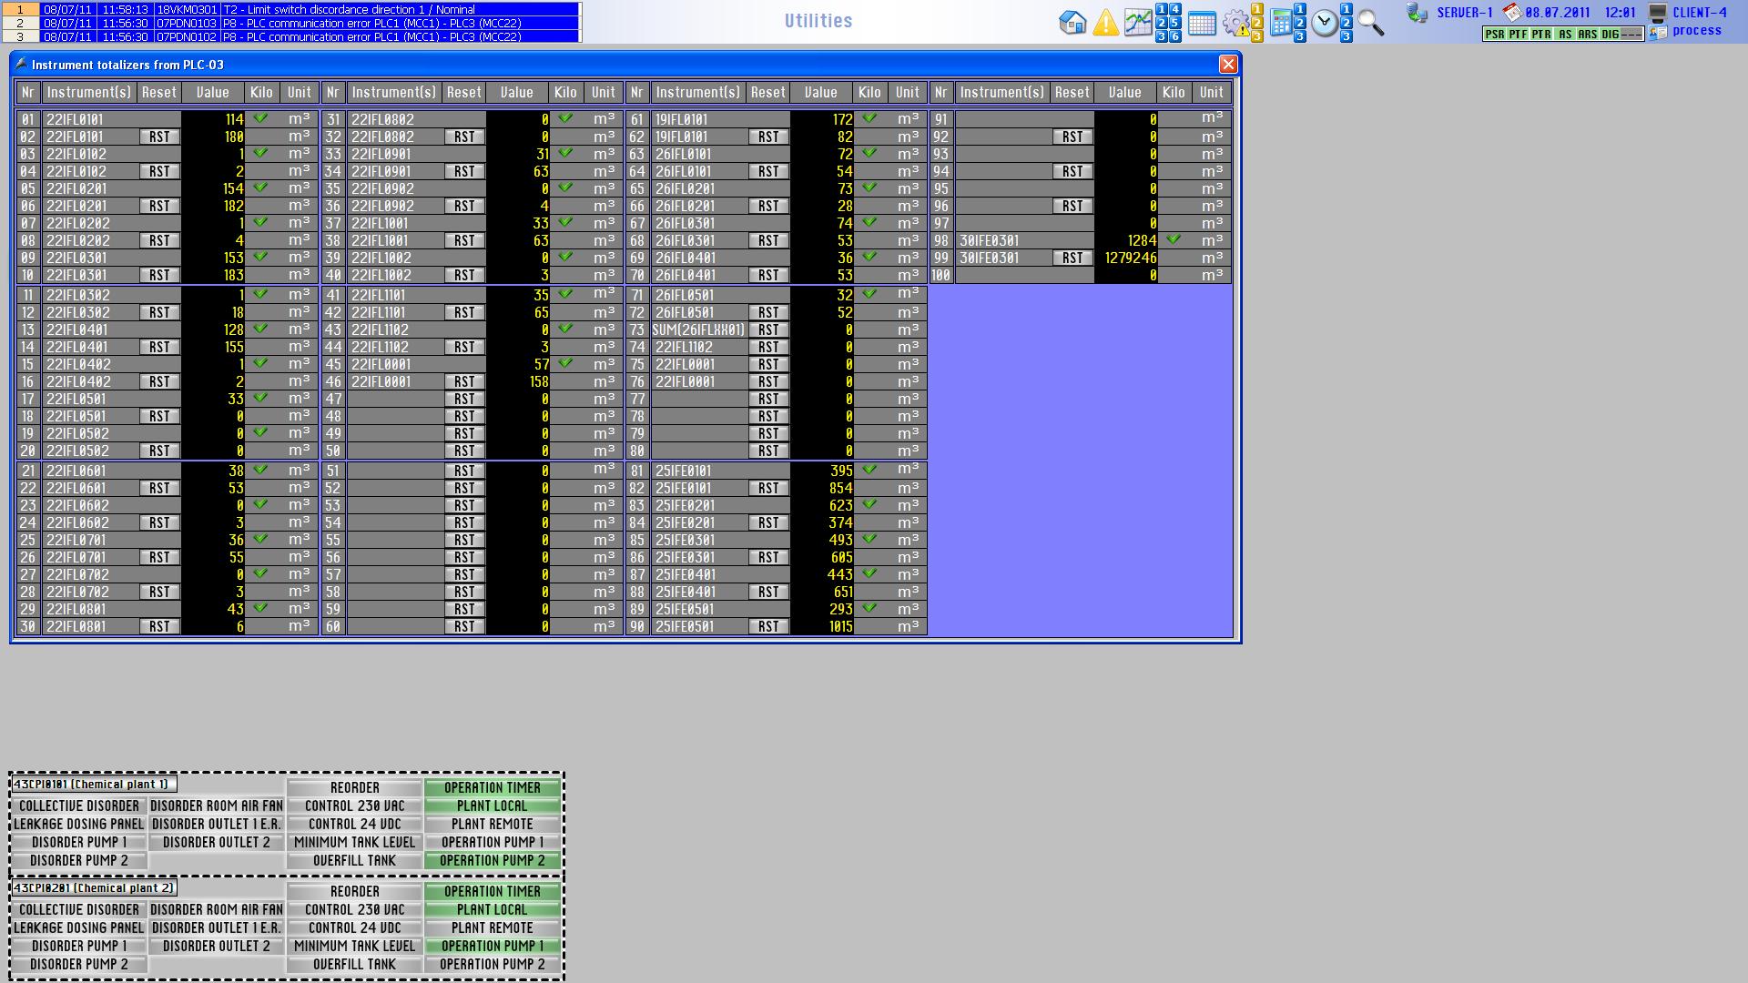1748x983 pixels.
Task: Toggle Kilo checkmark for row 81 25IFE0101
Action: coord(869,470)
